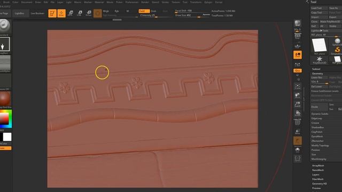The height and width of the screenshot is (192, 342).
Task: Toggle the Local symmetry orange icon
Action: 298,55
